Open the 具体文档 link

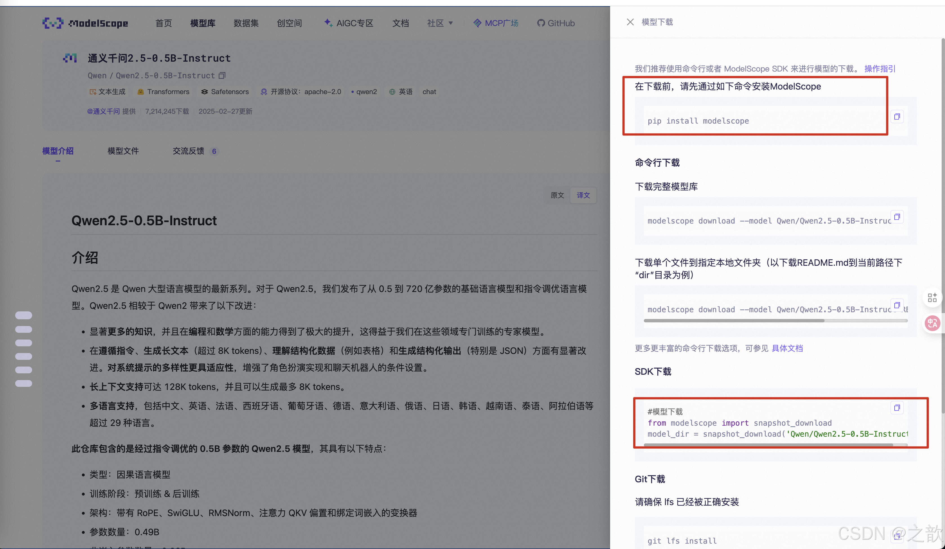point(787,348)
